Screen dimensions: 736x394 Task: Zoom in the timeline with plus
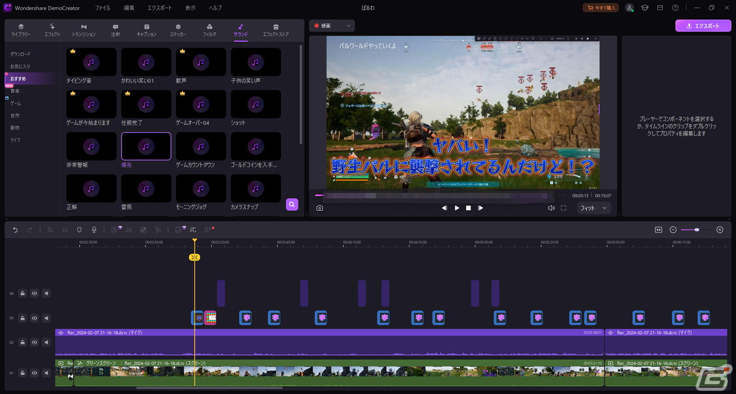click(719, 230)
